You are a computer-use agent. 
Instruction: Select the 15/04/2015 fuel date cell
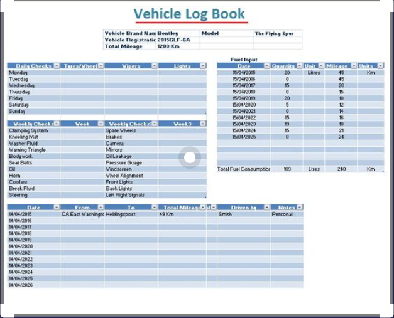[x=243, y=73]
